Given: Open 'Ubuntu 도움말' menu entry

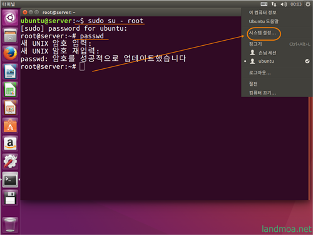Looking at the screenshot, I should 277,21.
